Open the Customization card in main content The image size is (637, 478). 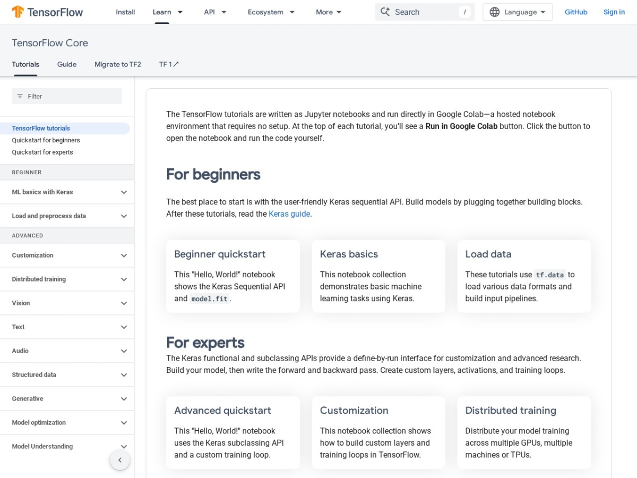tap(378, 432)
